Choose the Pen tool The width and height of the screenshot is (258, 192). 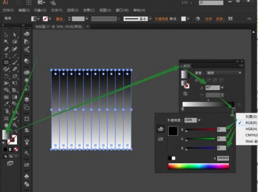6,49
